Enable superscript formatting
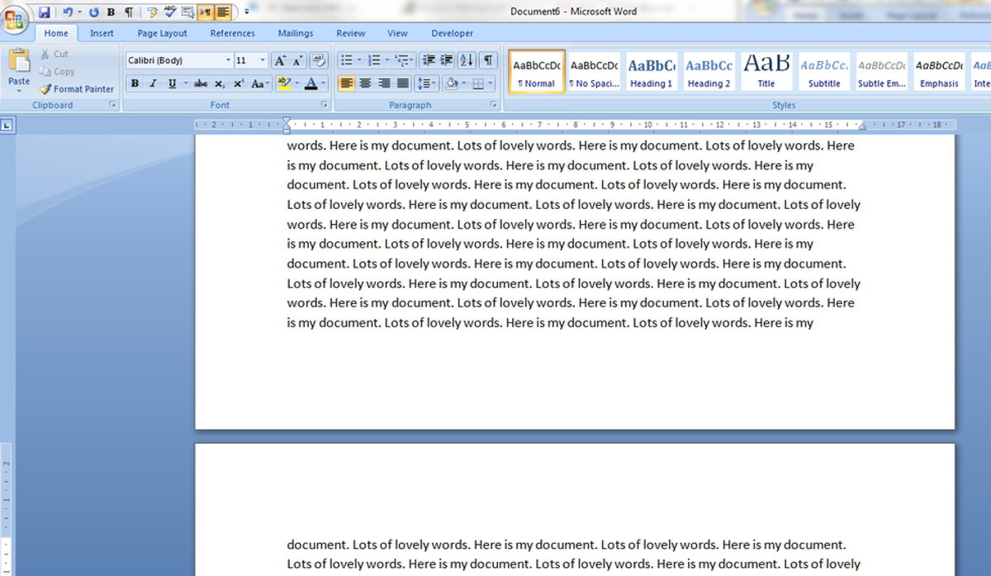The image size is (991, 576). 237,83
